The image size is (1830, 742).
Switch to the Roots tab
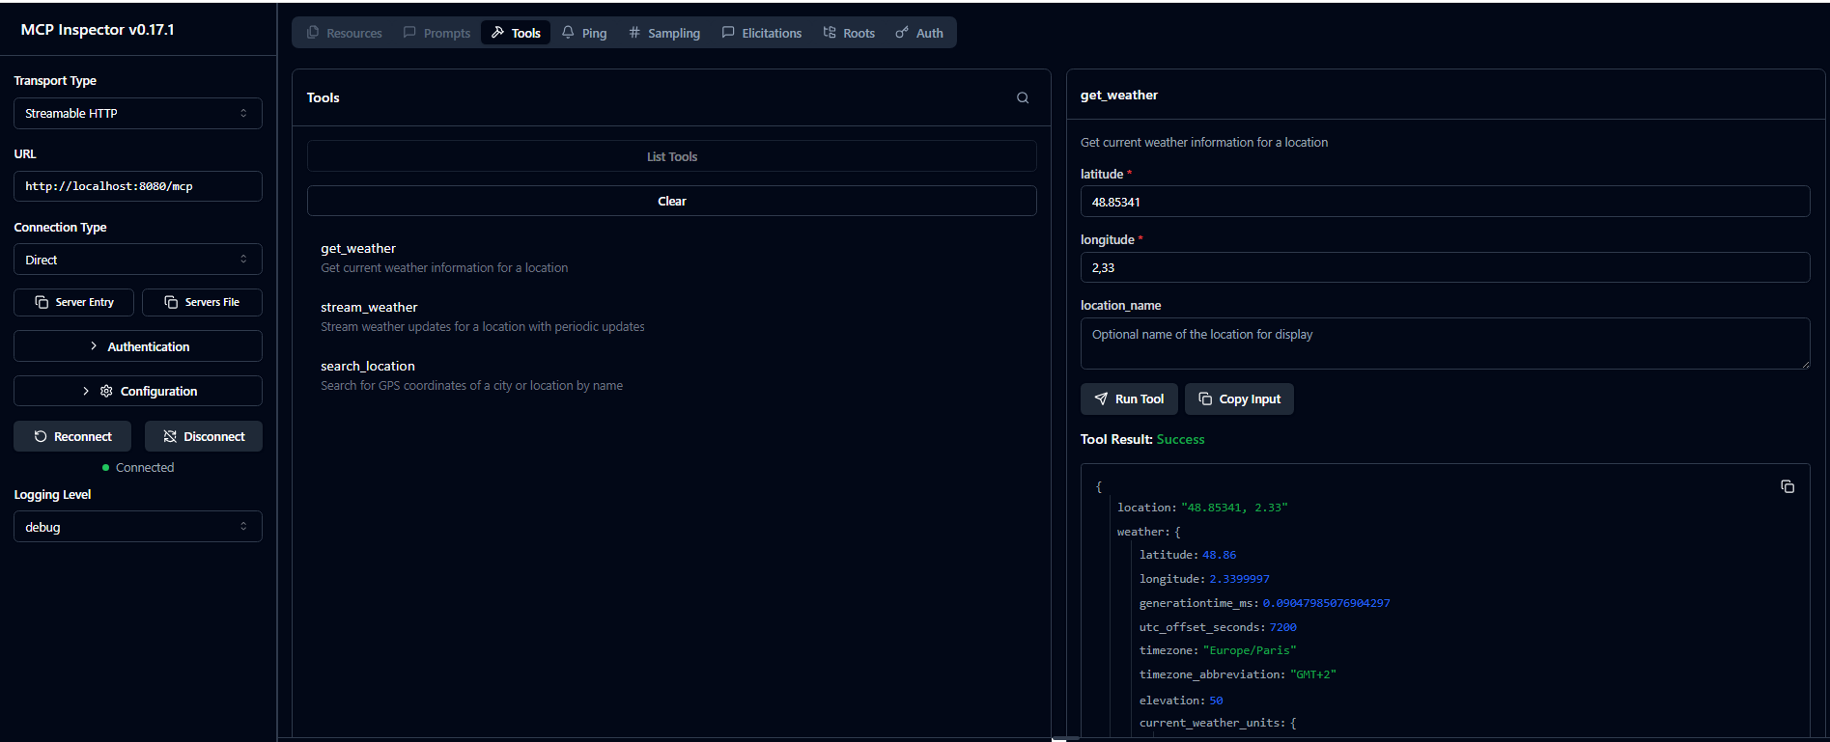point(848,33)
